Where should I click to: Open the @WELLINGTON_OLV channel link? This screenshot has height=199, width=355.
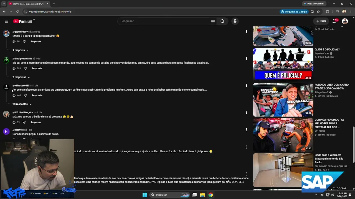coord(23,112)
